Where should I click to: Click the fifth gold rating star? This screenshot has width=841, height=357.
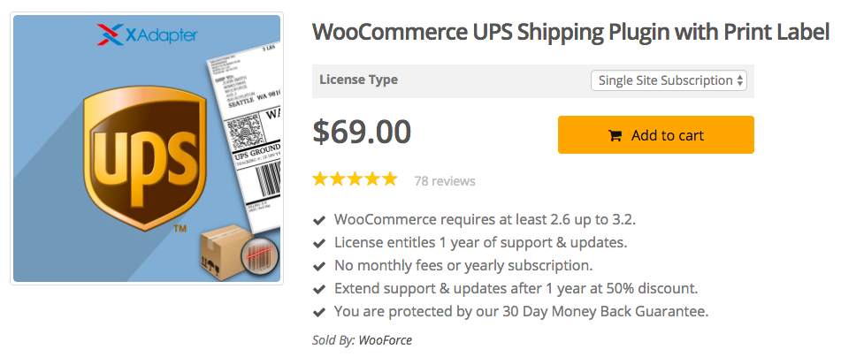(389, 179)
